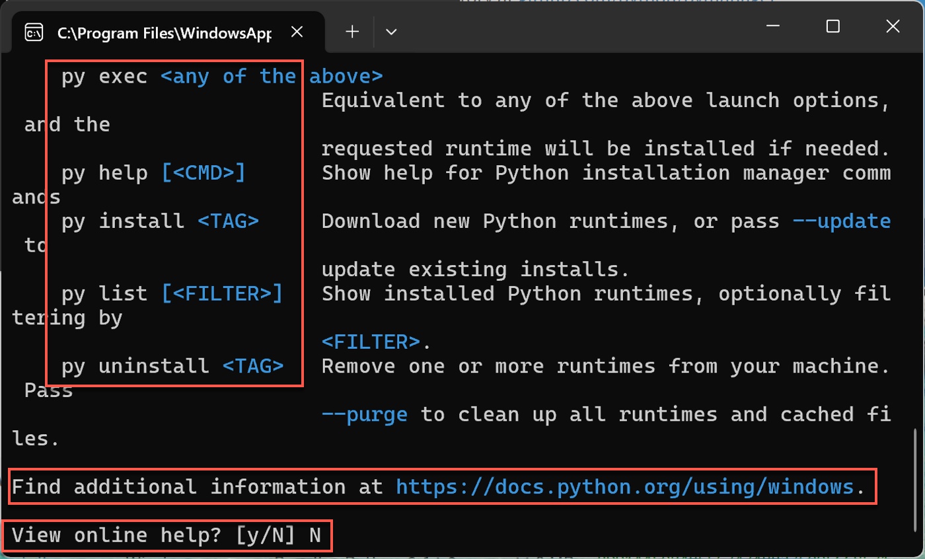This screenshot has width=925, height=559.
Task: Open the docs.python.org/using/windows link
Action: coord(625,487)
